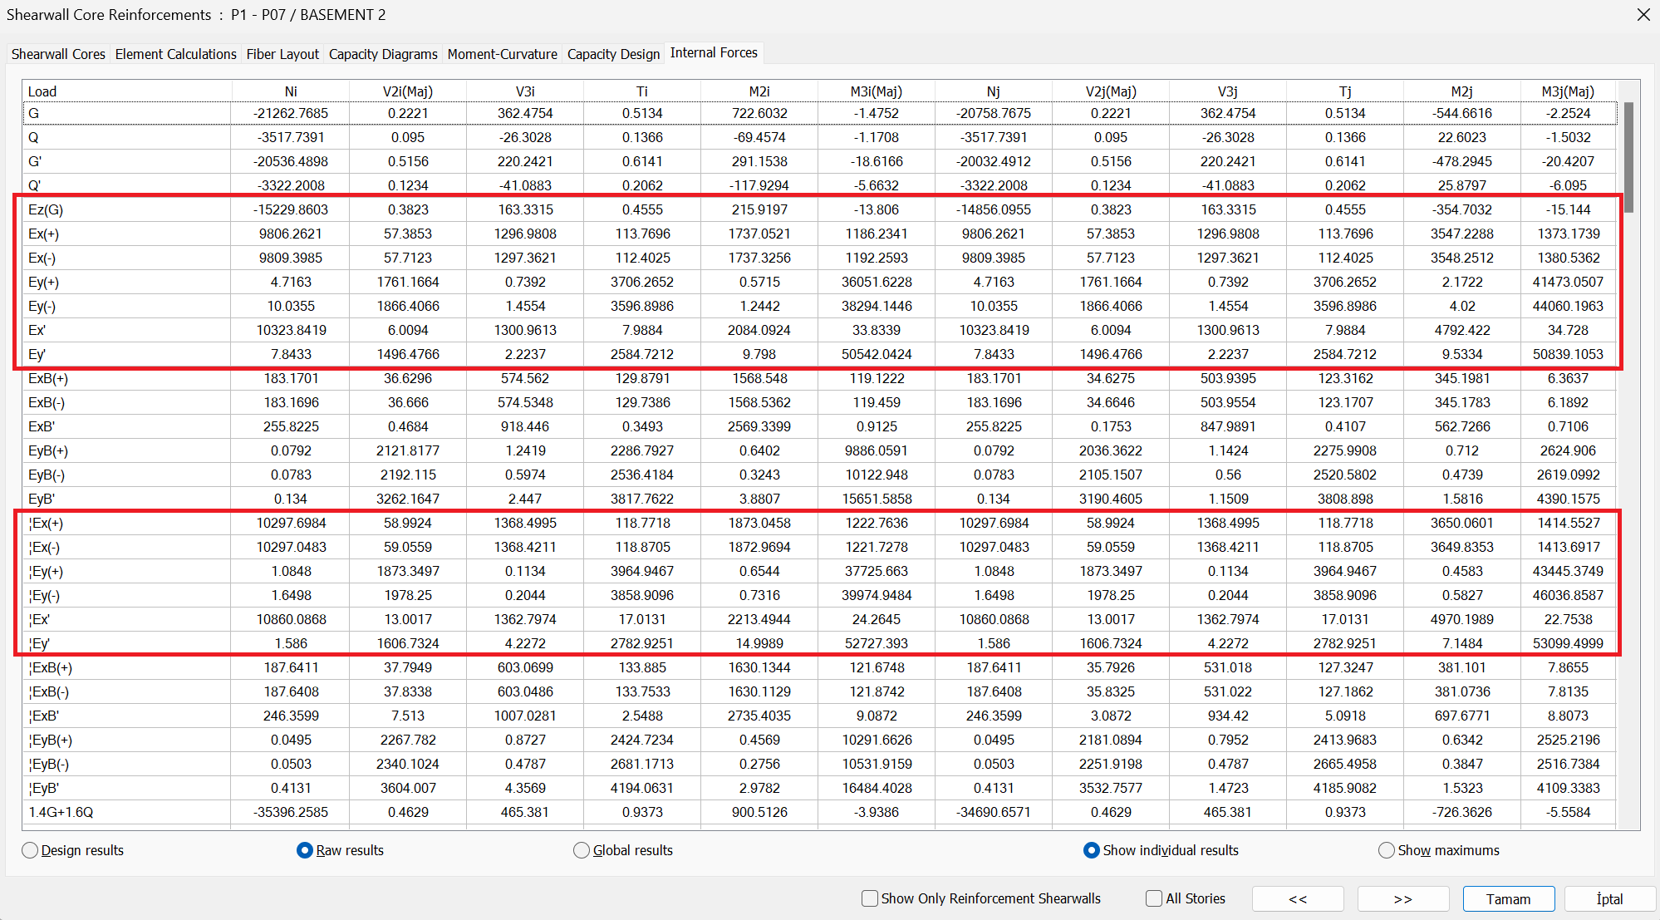Select Show individual results option
1660x920 pixels.
(1092, 850)
